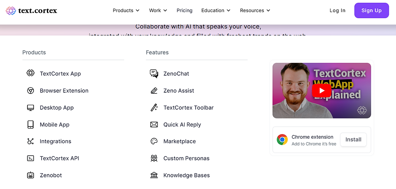Expand the Resources dropdown chevron
Image resolution: width=396 pixels, height=189 pixels.
pyautogui.click(x=268, y=10)
